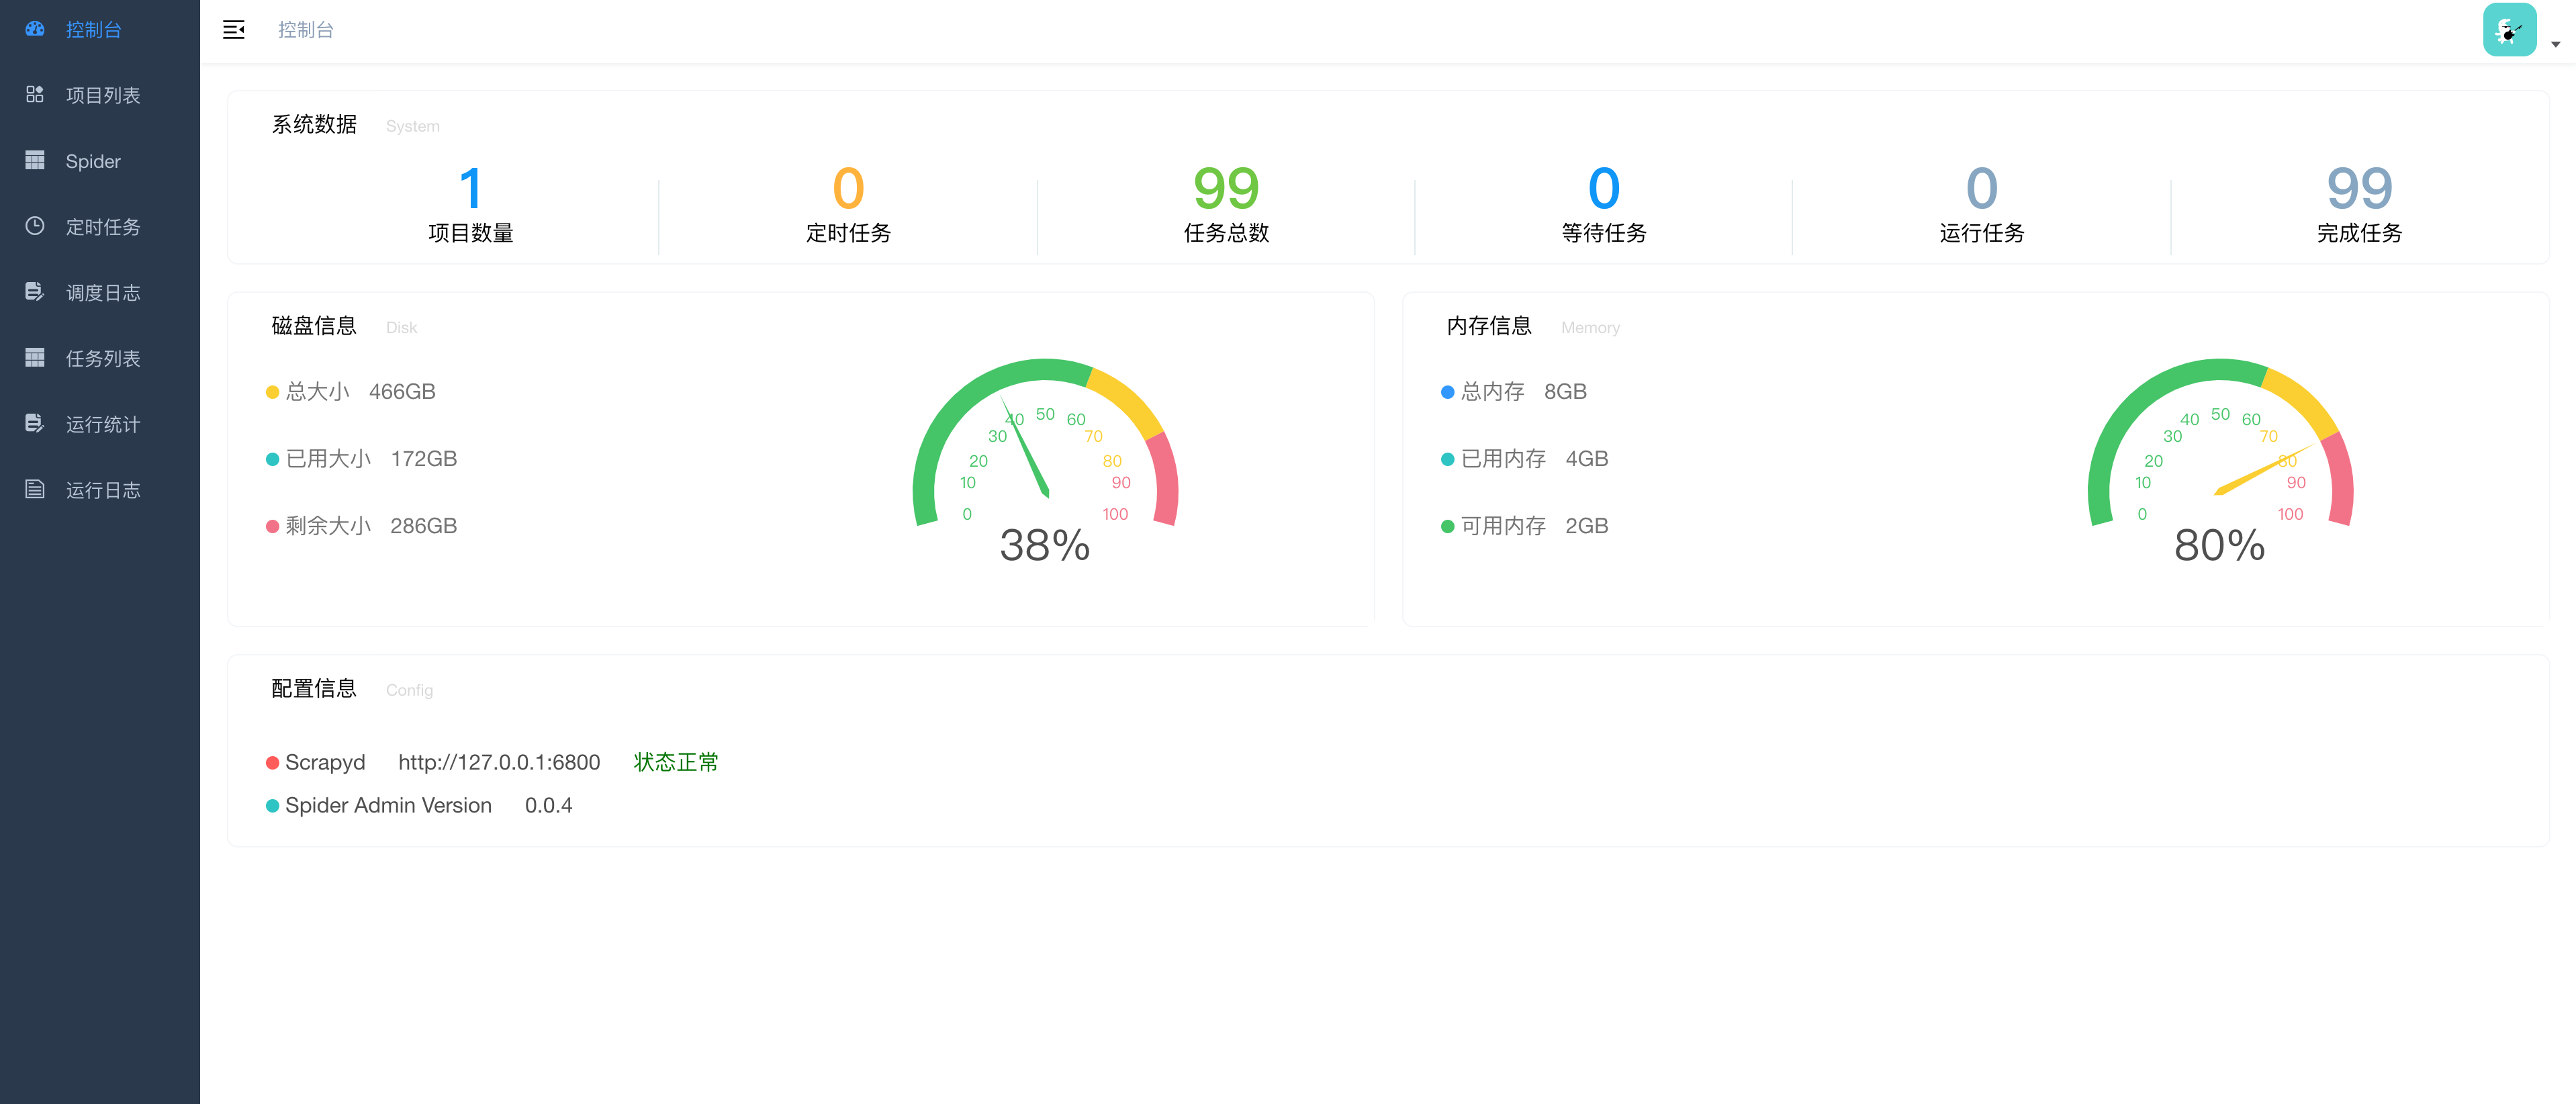Screen dimensions: 2576x1104
Task: Click the 调度日志 document icon
Action: tap(35, 292)
